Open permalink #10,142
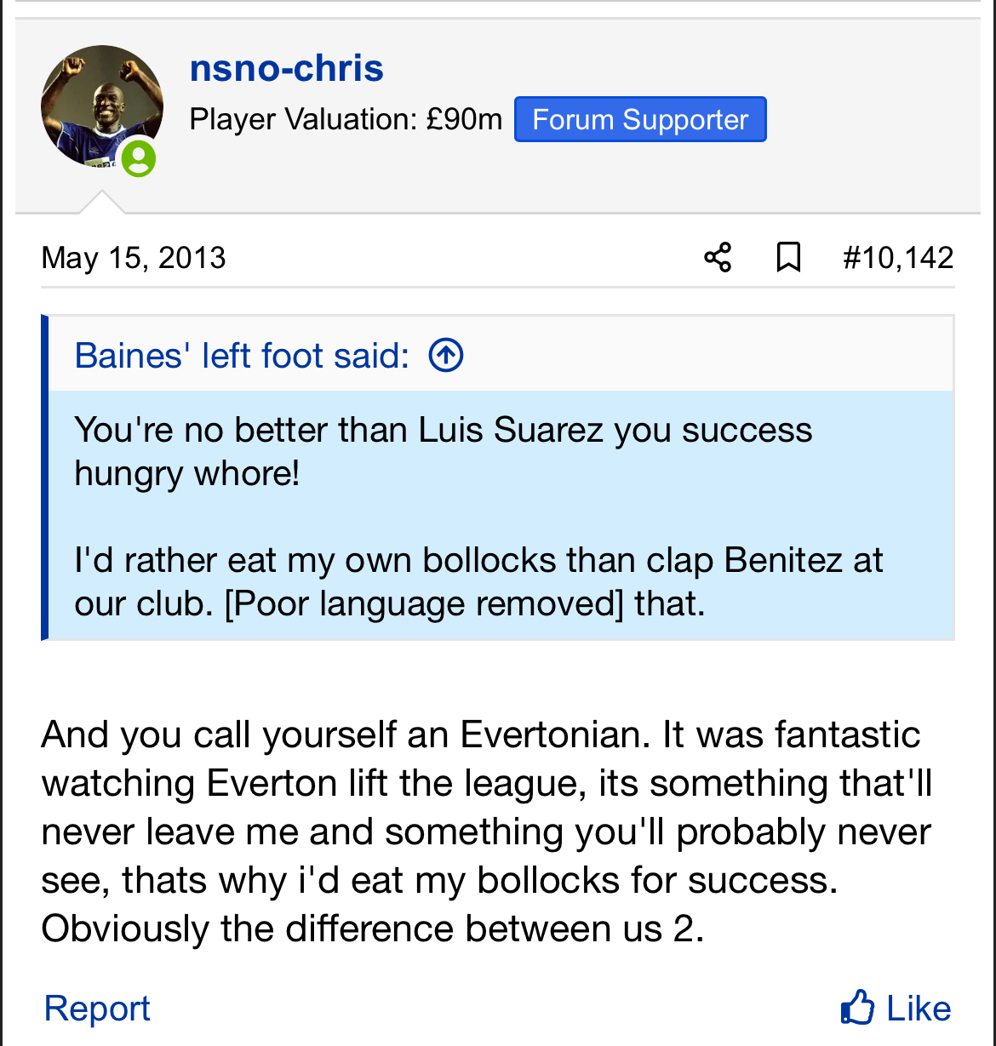 point(898,257)
